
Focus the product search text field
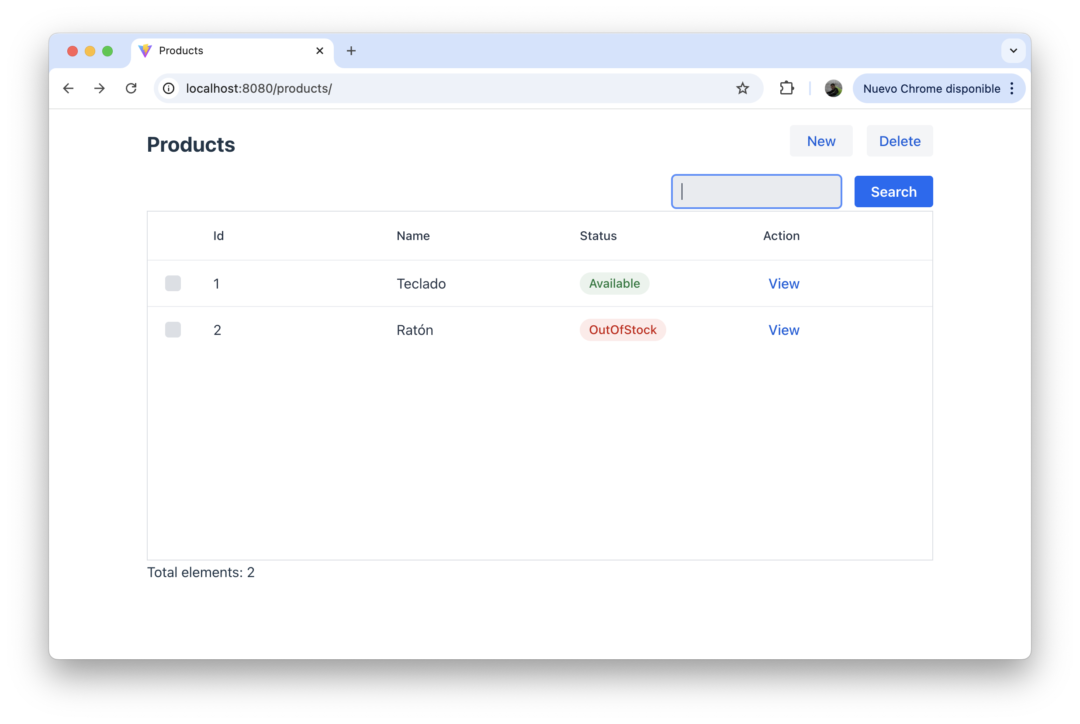(x=756, y=191)
